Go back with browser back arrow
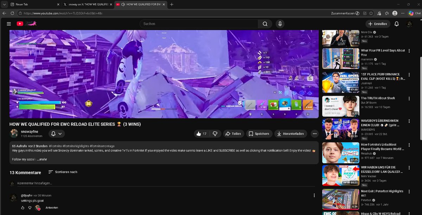The width and height of the screenshot is (422, 215). (4, 13)
